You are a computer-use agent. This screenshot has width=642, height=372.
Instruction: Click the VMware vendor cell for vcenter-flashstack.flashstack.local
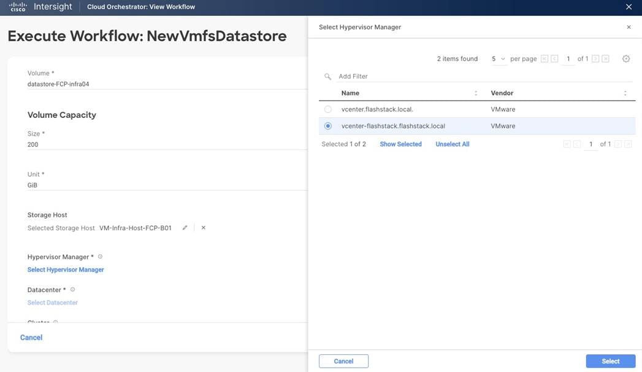click(503, 126)
